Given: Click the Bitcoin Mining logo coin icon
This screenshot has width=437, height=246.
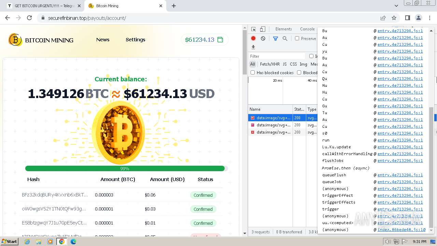Looking at the screenshot, I should click(x=15, y=40).
